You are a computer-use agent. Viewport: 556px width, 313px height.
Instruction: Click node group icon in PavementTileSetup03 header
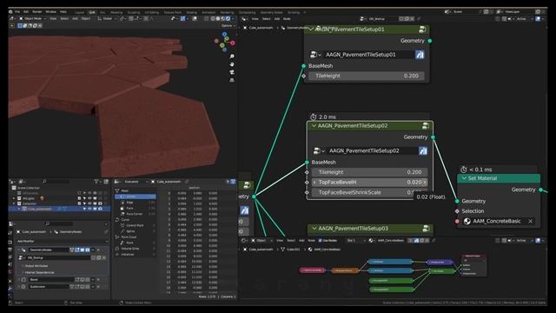coord(426,229)
